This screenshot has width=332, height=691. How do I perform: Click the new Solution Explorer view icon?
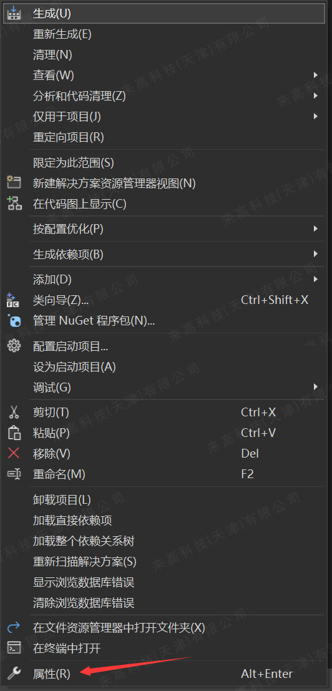click(14, 184)
